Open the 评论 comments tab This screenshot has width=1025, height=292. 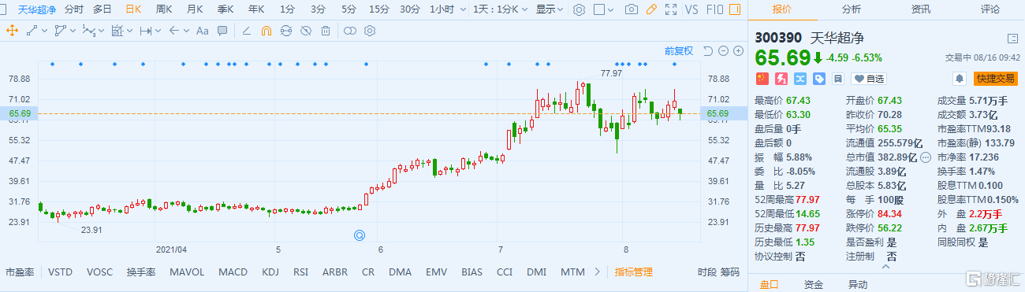click(990, 9)
